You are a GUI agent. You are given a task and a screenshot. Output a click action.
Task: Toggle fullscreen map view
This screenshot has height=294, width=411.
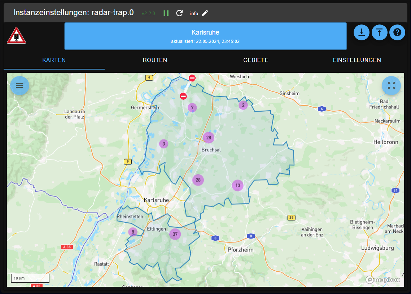pos(392,86)
